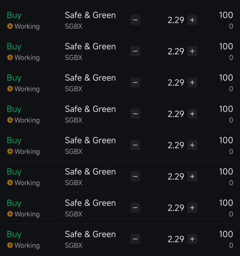This screenshot has height=256, width=240.
Task: Decrease the price in the second order row
Action: [x=135, y=51]
